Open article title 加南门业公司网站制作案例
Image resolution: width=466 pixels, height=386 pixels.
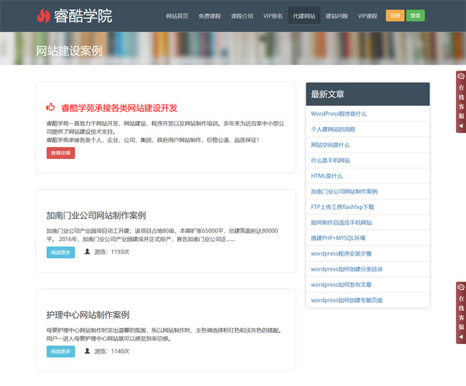pyautogui.click(x=96, y=216)
